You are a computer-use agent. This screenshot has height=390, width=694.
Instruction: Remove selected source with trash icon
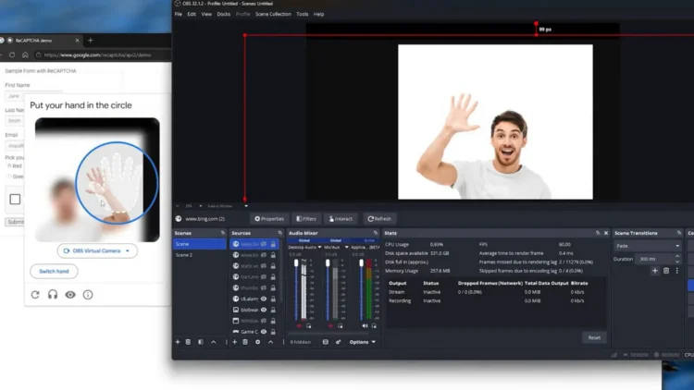245,342
